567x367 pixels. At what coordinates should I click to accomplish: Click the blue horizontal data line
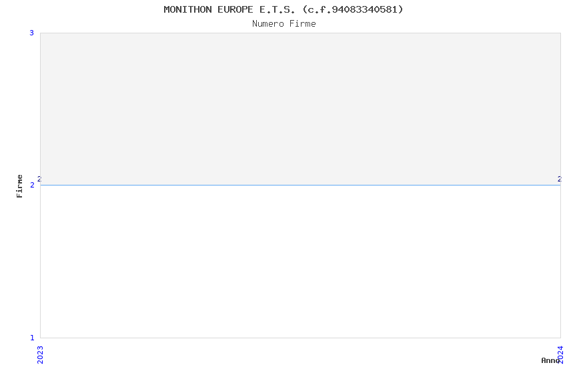click(300, 185)
